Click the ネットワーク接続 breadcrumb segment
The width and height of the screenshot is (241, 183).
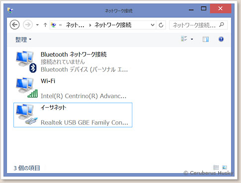pos(113,25)
